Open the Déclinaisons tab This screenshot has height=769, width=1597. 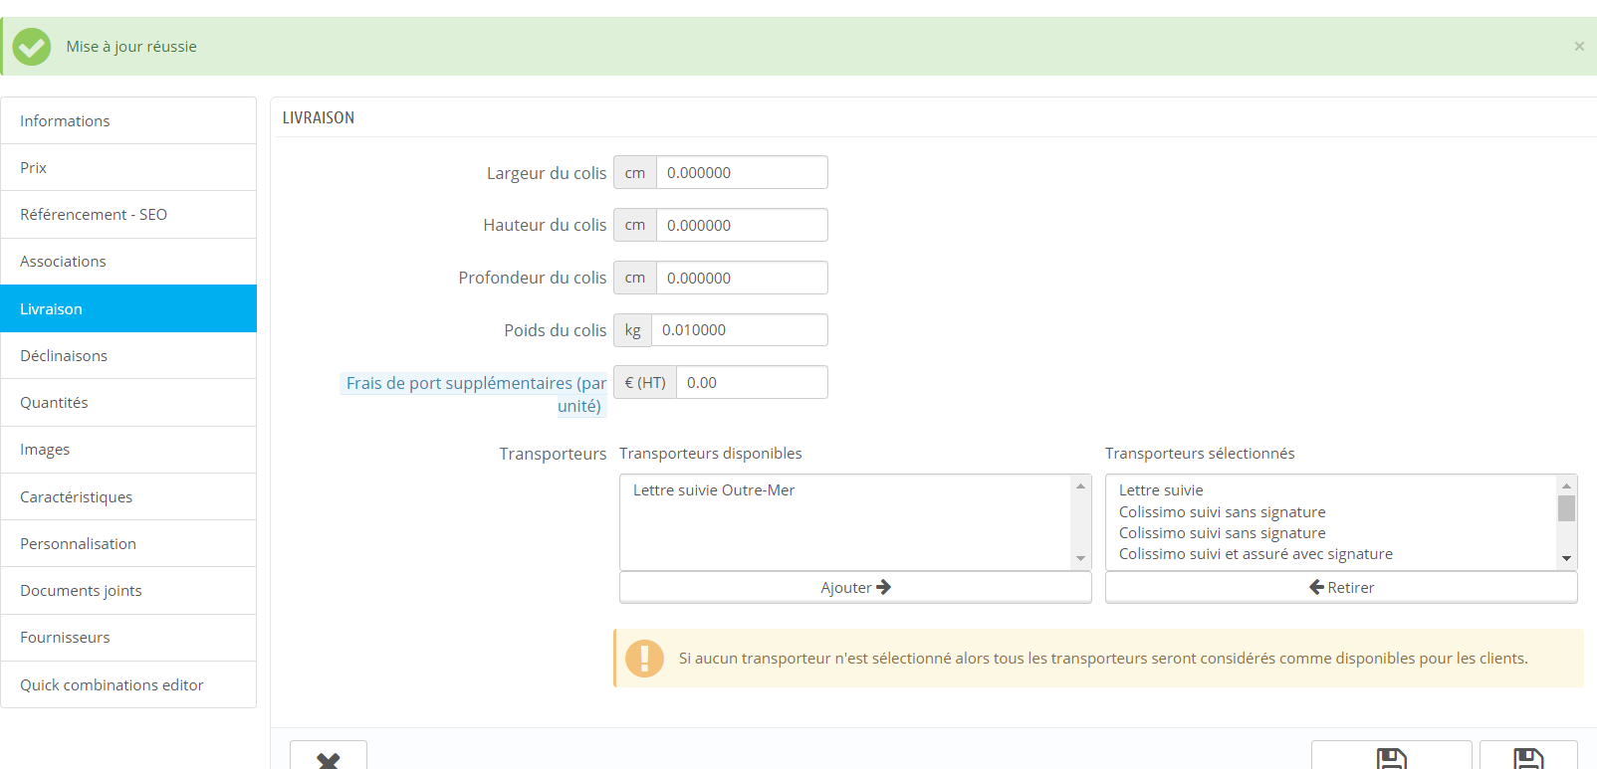128,355
